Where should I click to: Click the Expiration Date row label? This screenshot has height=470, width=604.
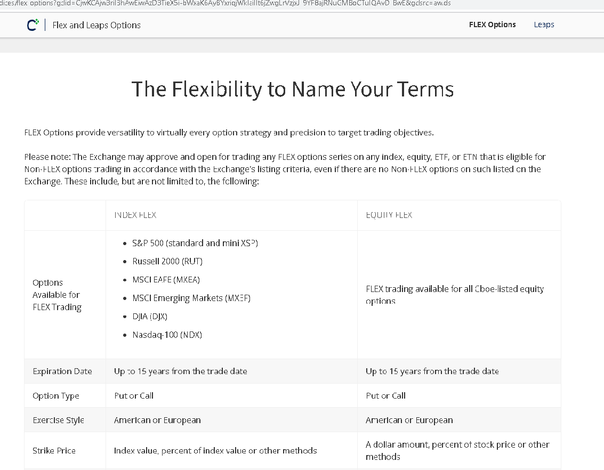point(62,371)
